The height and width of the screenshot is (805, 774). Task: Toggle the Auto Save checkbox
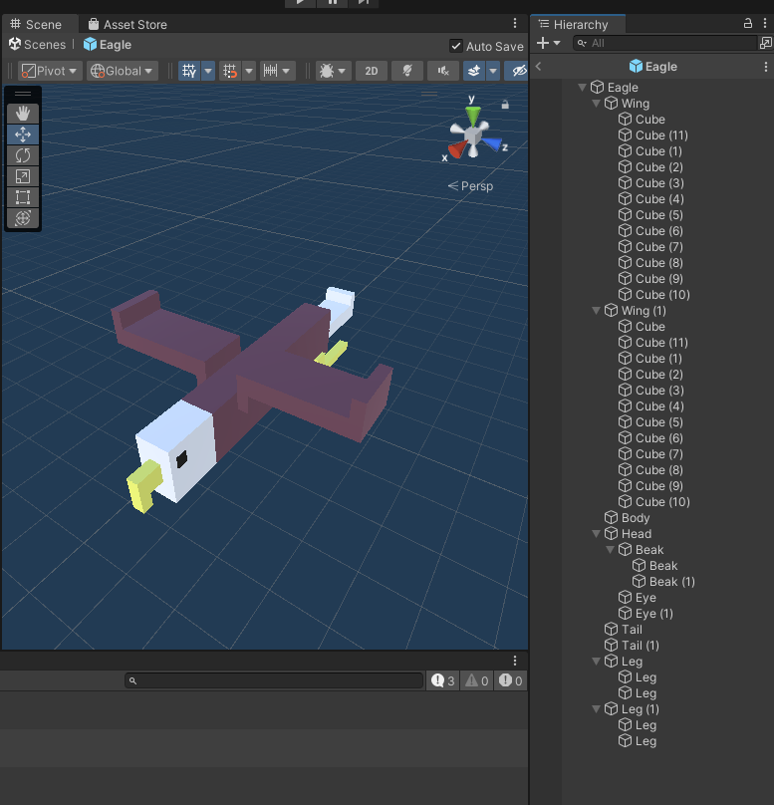(x=456, y=46)
